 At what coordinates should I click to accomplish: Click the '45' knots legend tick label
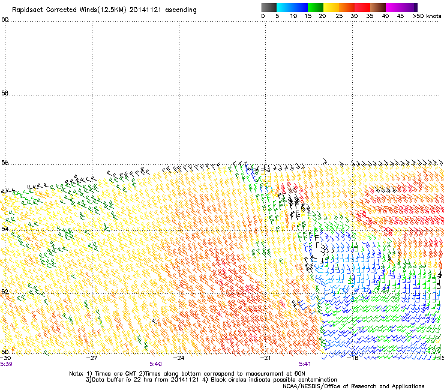tap(400, 16)
